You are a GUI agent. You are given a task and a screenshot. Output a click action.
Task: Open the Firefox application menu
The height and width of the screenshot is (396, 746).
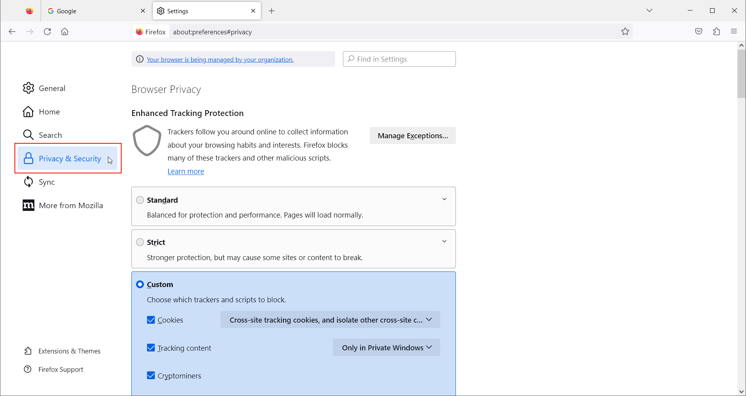click(734, 31)
